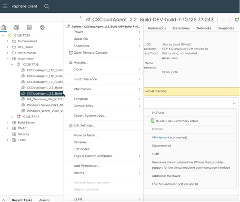
Task: Click the Migrate icon in context menu
Action: [x=70, y=63]
